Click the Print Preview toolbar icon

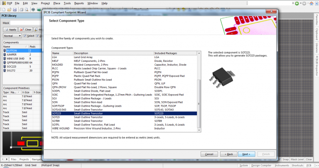pos(27,10)
